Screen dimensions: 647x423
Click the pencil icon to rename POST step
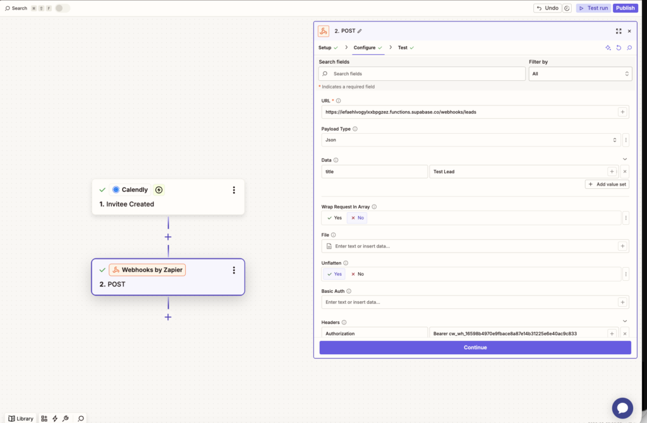[x=360, y=31]
